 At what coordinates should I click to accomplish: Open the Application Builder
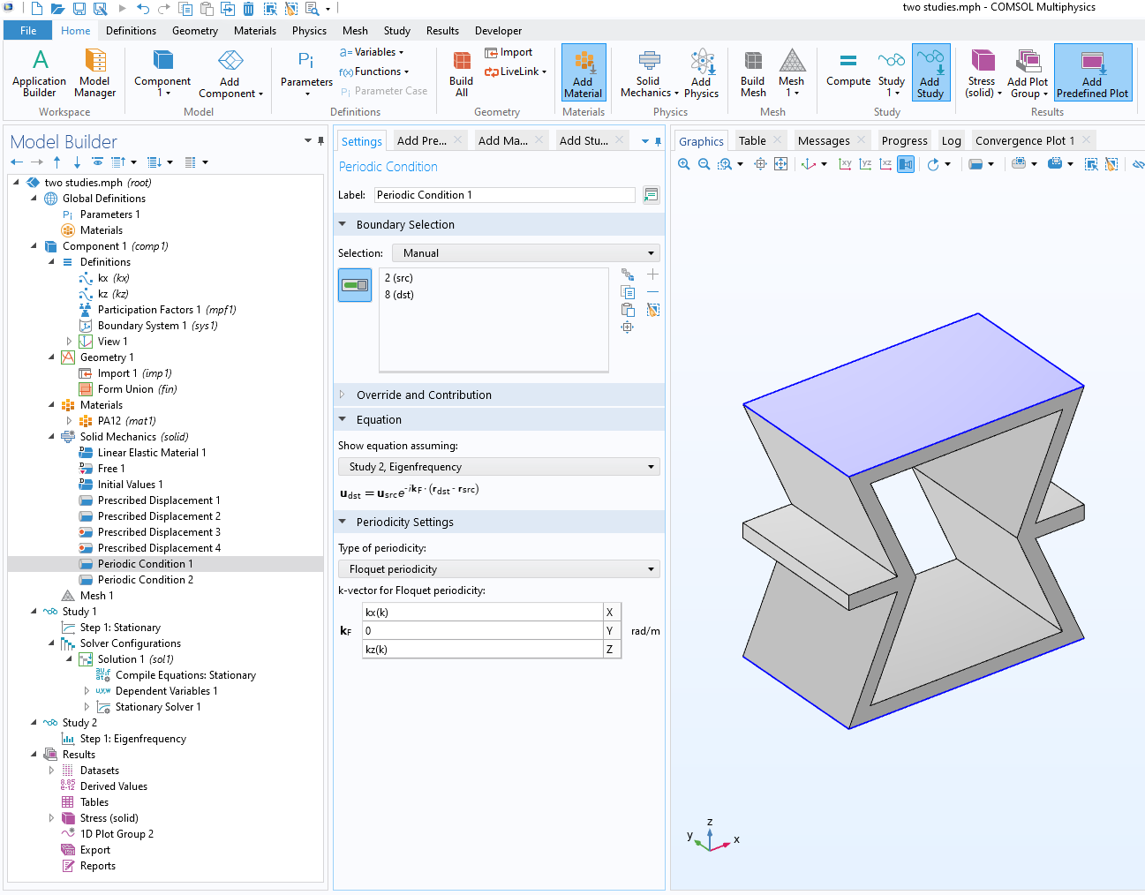click(40, 72)
